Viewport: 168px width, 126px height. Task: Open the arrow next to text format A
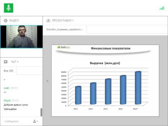click(x=37, y=121)
